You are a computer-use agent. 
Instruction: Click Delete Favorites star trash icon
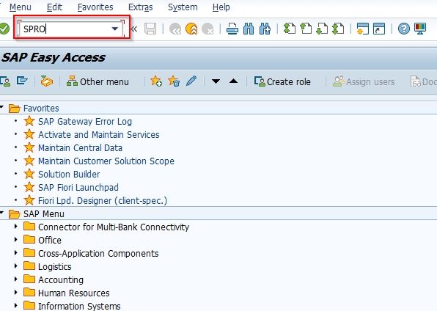174,81
